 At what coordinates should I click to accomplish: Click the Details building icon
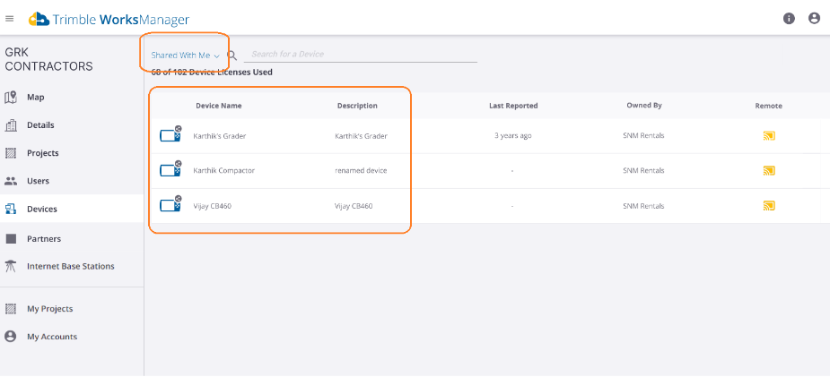tap(11, 125)
